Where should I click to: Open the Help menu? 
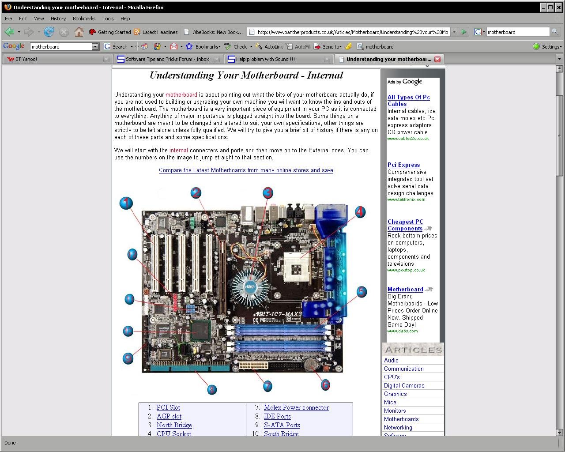125,19
